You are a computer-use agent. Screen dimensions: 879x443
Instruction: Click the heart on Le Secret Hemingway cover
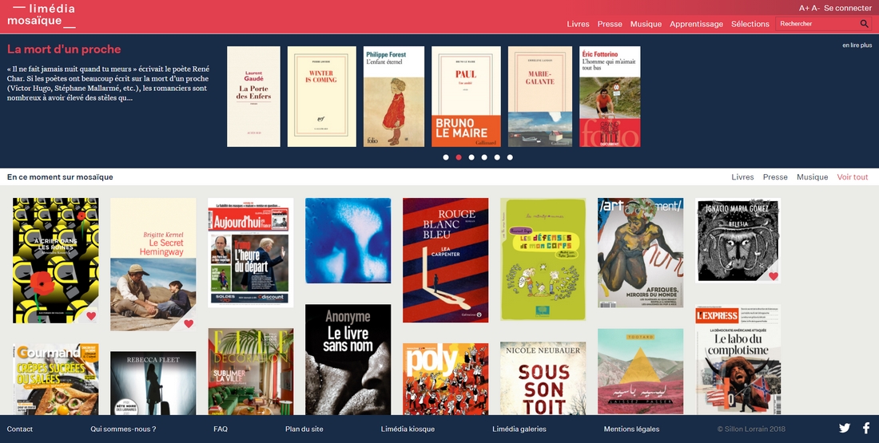pos(189,323)
